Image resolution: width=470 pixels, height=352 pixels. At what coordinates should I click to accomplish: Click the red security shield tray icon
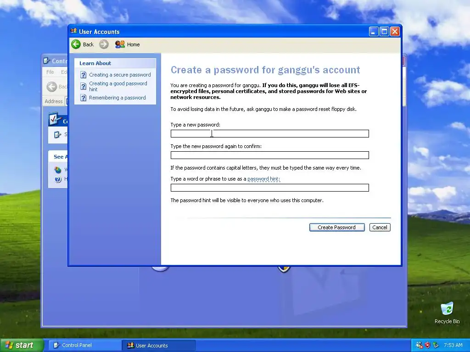[x=427, y=345]
